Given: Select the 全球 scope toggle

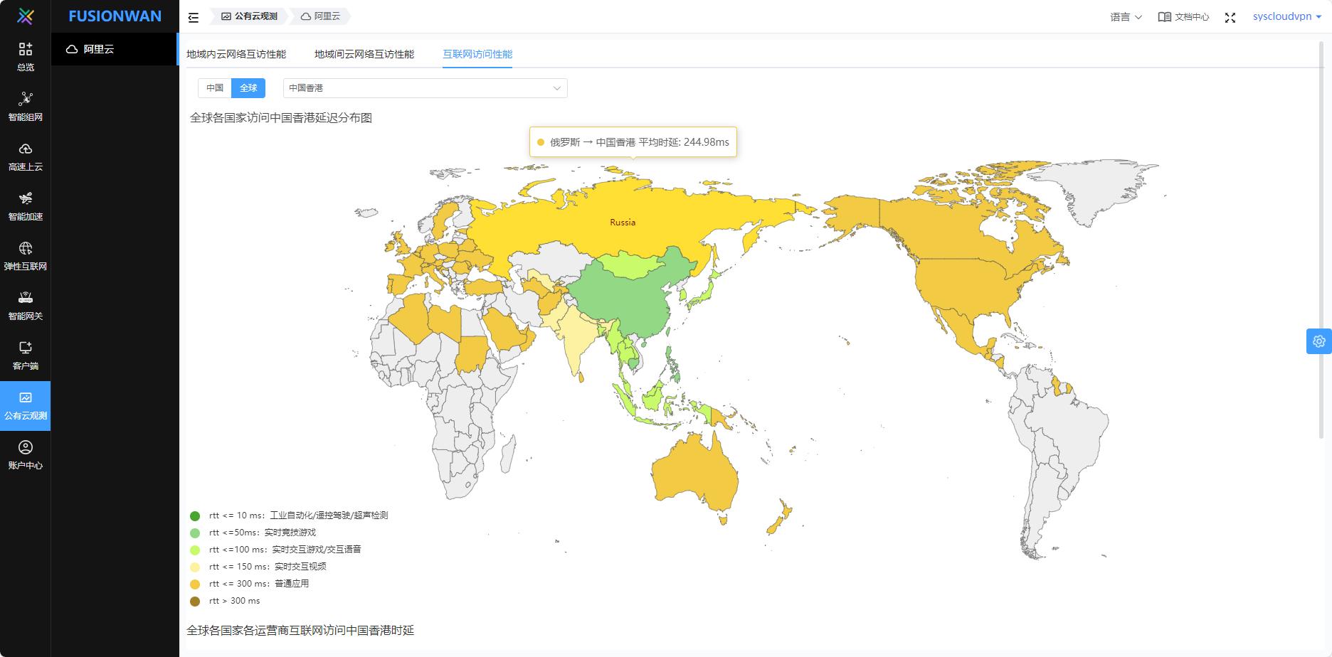Looking at the screenshot, I should pyautogui.click(x=248, y=88).
